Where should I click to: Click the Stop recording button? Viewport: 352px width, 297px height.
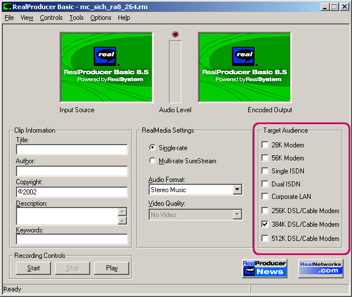[x=73, y=268]
